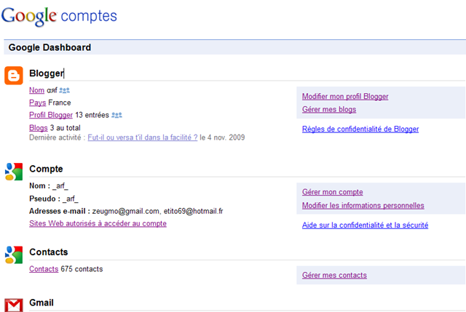466x312 pixels.
Task: Open the Nom link under Blogger
Action: (x=36, y=90)
